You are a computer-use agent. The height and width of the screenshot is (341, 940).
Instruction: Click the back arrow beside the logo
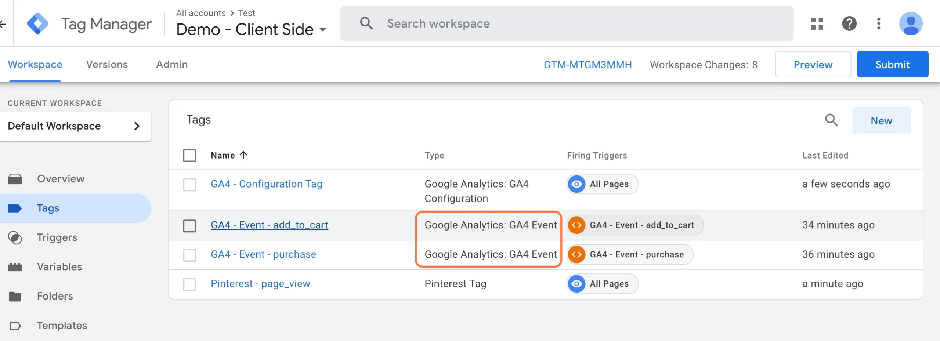click(3, 24)
